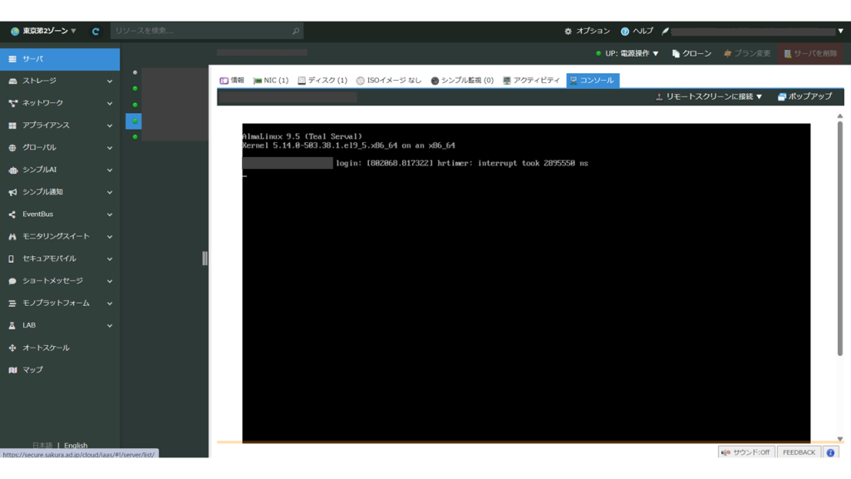
Task: Expand the EventBus chevron
Action: tap(110, 215)
